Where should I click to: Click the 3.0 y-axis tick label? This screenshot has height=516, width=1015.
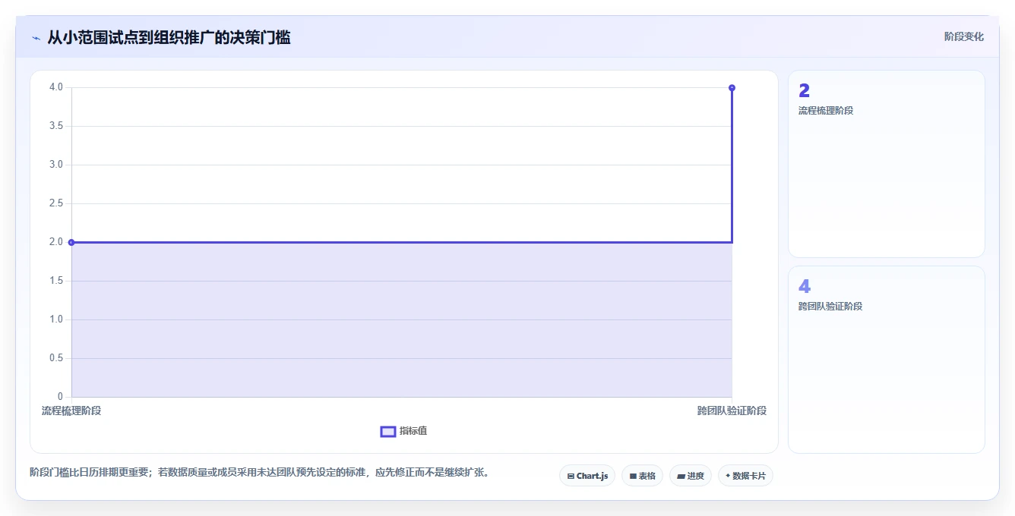[x=55, y=165]
